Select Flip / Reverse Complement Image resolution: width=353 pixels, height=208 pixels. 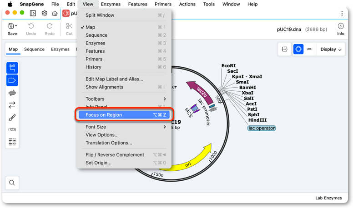click(124, 155)
